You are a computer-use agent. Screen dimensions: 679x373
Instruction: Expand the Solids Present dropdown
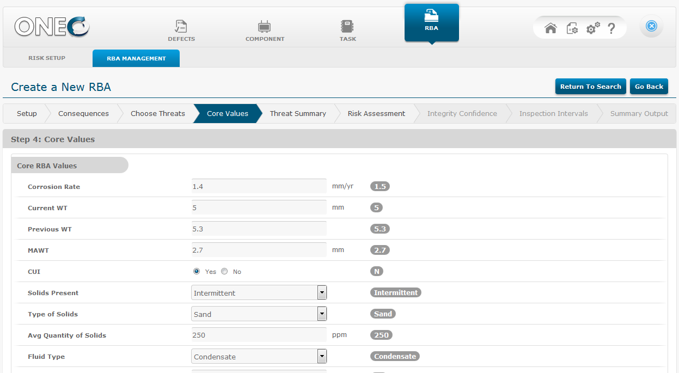322,293
